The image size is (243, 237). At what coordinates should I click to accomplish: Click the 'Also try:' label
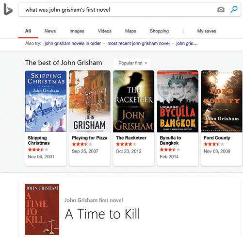[33, 43]
